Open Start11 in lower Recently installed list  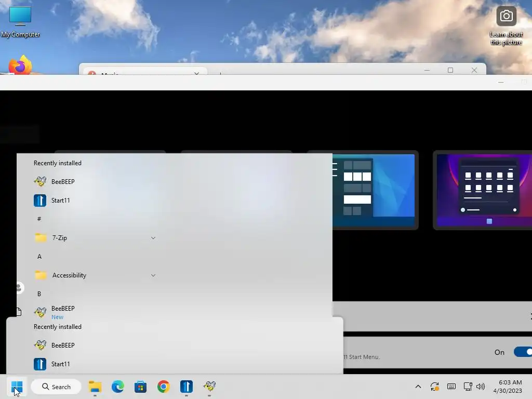pos(52,364)
